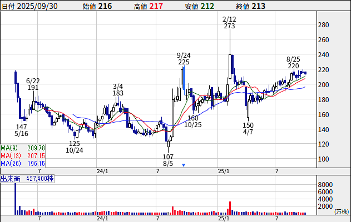Select the 8/5 low label 107
Viewport: 351px width, 222px height.
tap(168, 157)
